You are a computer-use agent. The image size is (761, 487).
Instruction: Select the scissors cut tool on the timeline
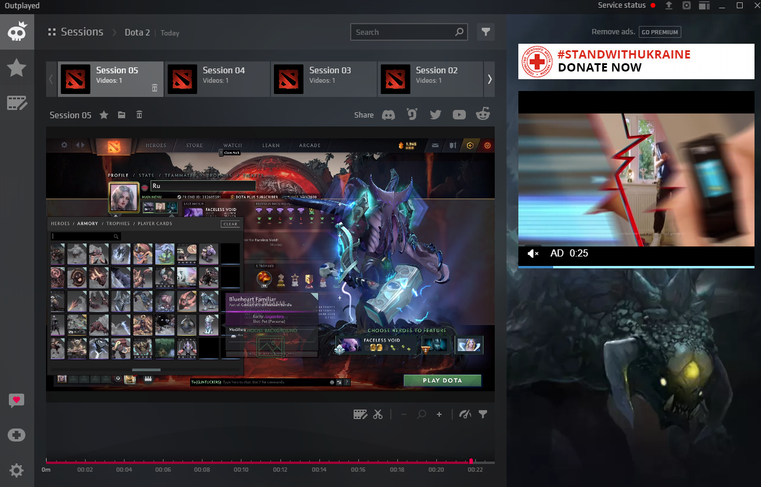(378, 414)
